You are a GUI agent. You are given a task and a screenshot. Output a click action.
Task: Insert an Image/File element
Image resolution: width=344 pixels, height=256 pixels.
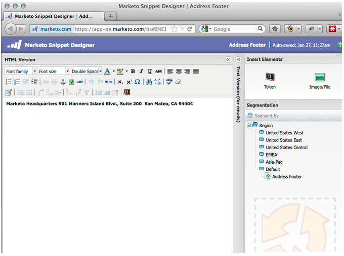tap(320, 81)
